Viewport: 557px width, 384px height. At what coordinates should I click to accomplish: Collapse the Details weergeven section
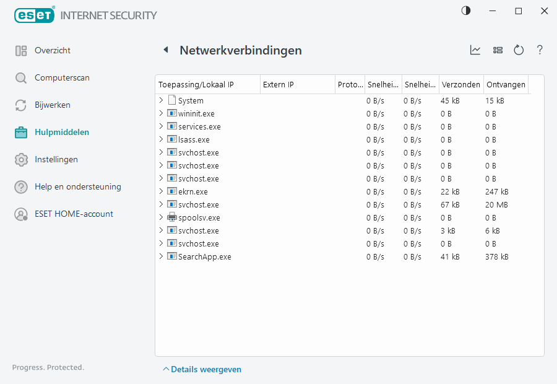(203, 369)
